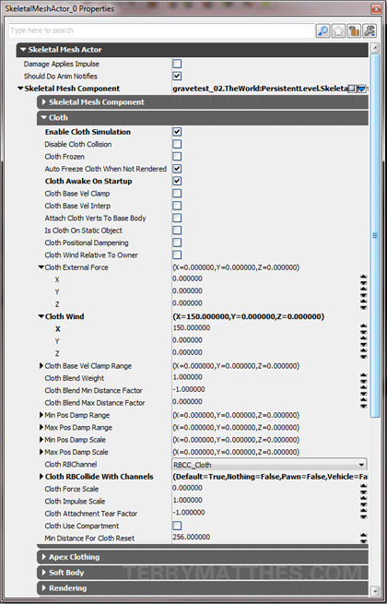Click Min Distance For Cloth Reset value
The image size is (387, 604).
click(x=265, y=538)
